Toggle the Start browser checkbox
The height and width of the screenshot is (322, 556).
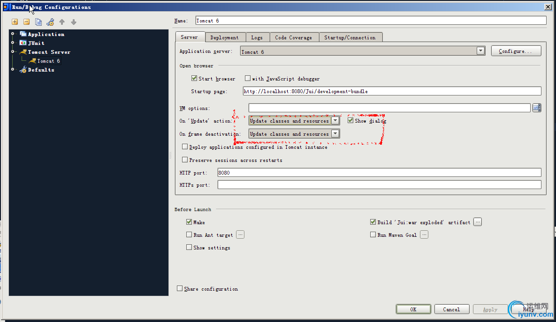point(194,78)
